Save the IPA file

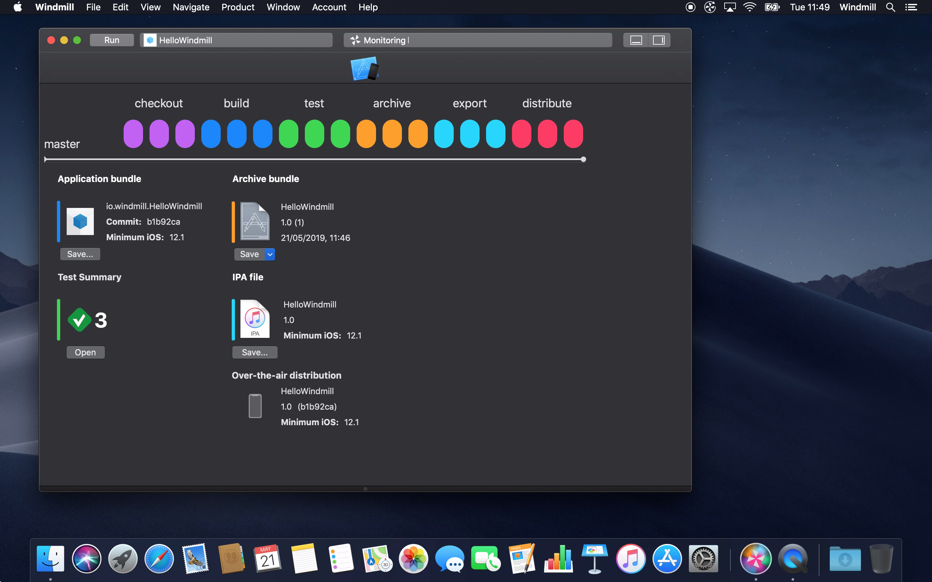click(x=255, y=352)
